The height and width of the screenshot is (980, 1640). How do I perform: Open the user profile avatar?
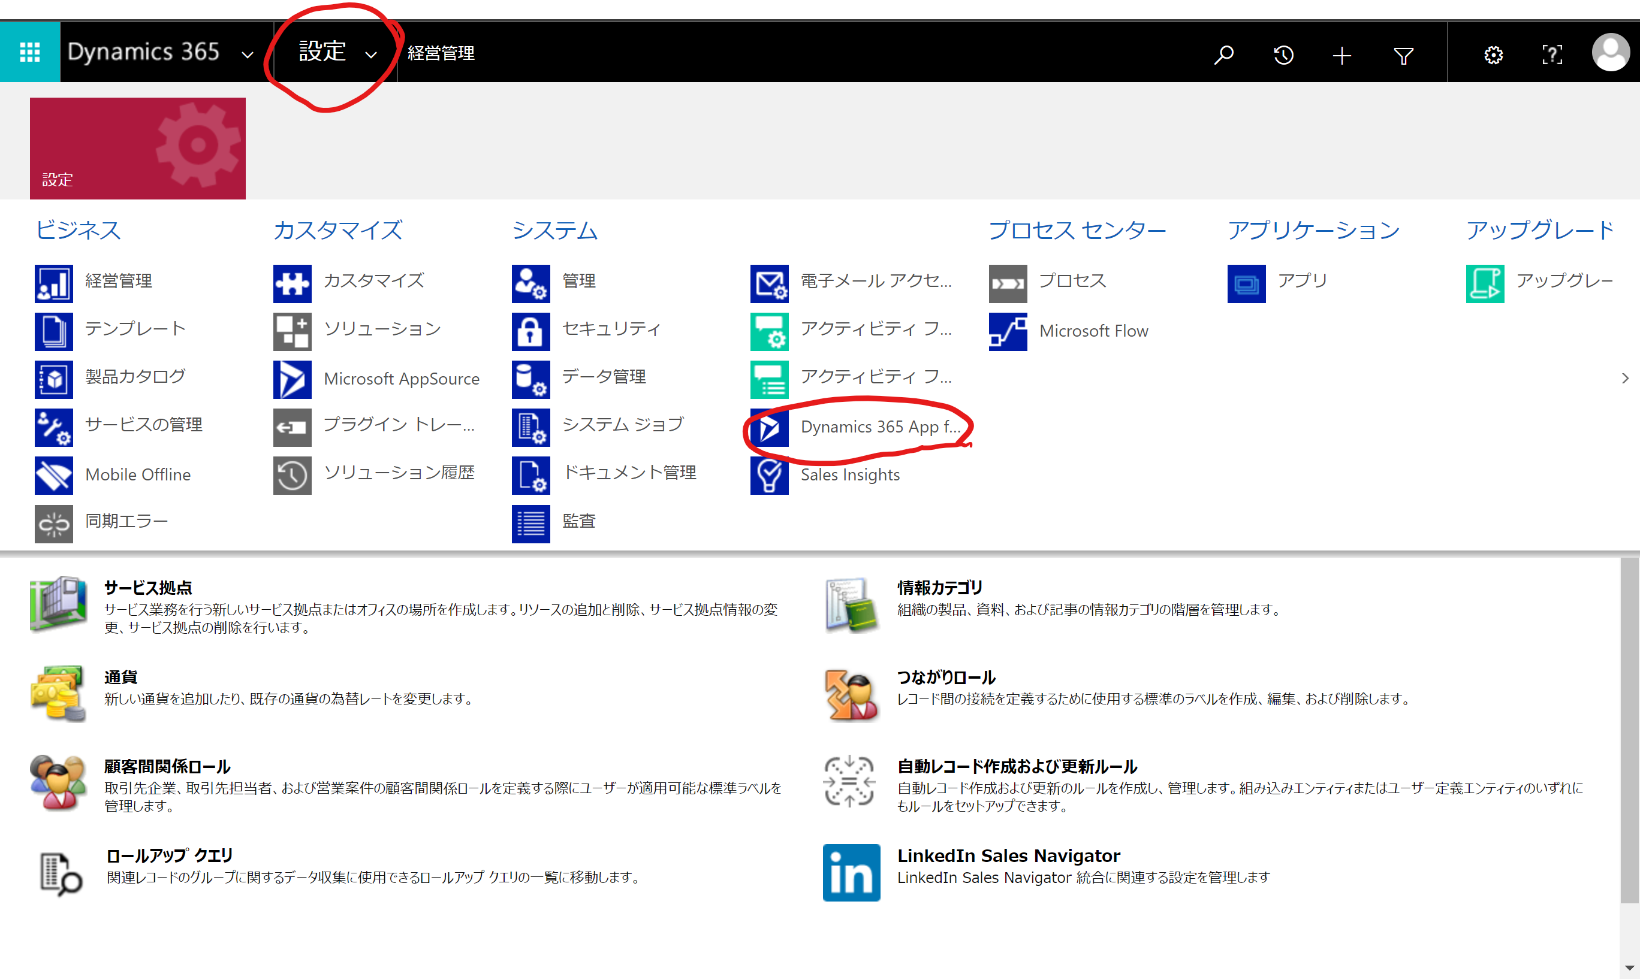1610,52
